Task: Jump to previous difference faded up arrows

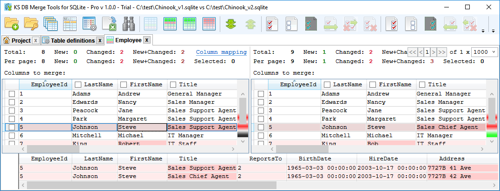Action: (250, 24)
